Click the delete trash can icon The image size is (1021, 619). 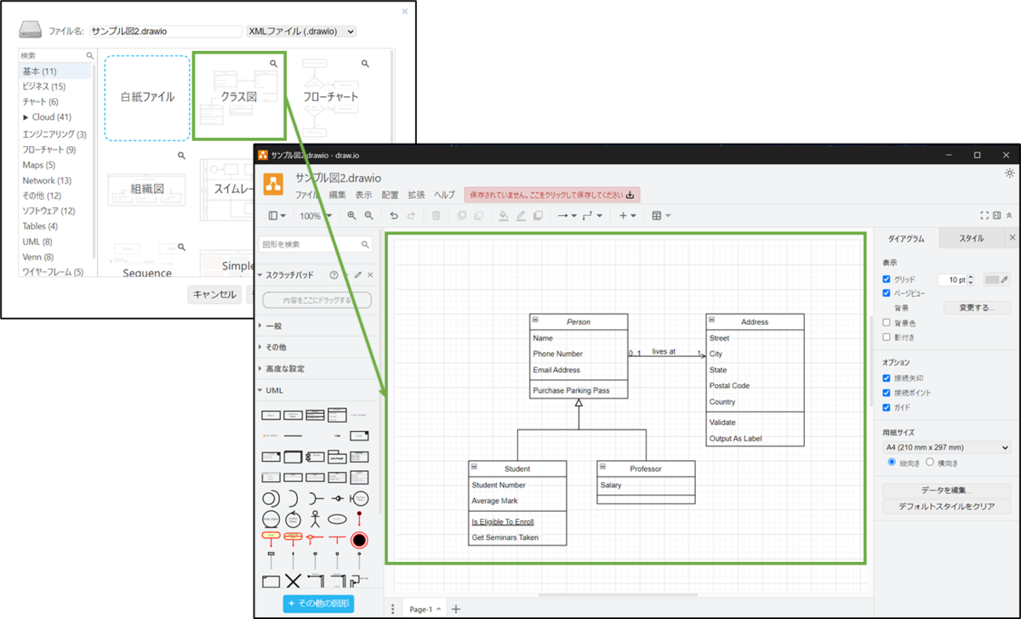pyautogui.click(x=436, y=216)
